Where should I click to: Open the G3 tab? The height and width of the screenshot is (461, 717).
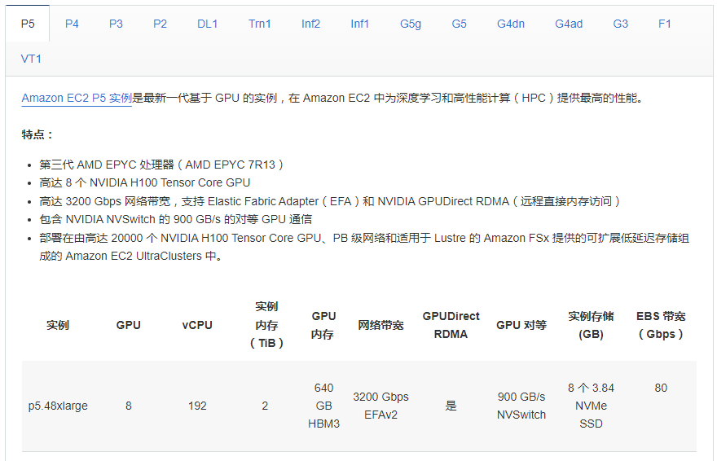point(621,24)
